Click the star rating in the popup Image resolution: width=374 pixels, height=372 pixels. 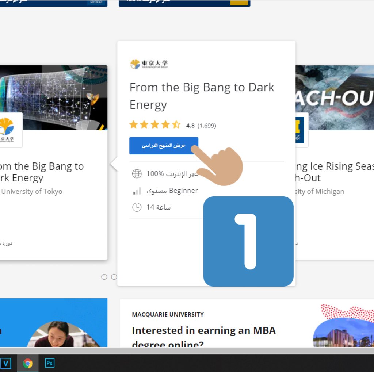click(x=155, y=124)
